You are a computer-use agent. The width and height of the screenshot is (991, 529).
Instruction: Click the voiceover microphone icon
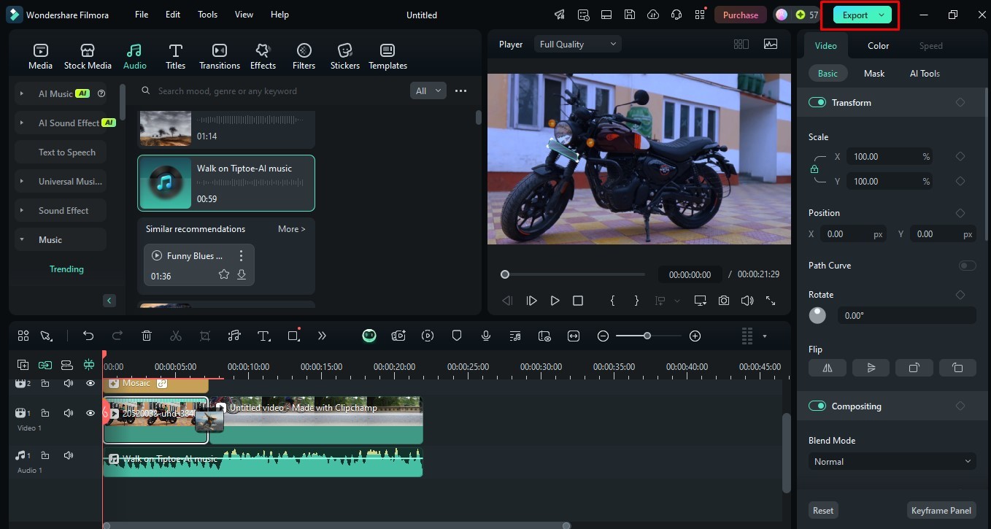(x=486, y=336)
